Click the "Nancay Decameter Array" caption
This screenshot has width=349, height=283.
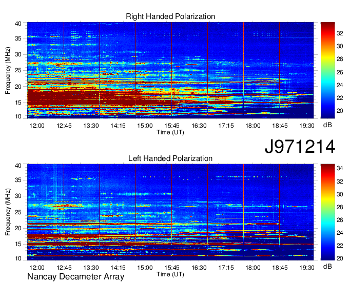(x=75, y=277)
